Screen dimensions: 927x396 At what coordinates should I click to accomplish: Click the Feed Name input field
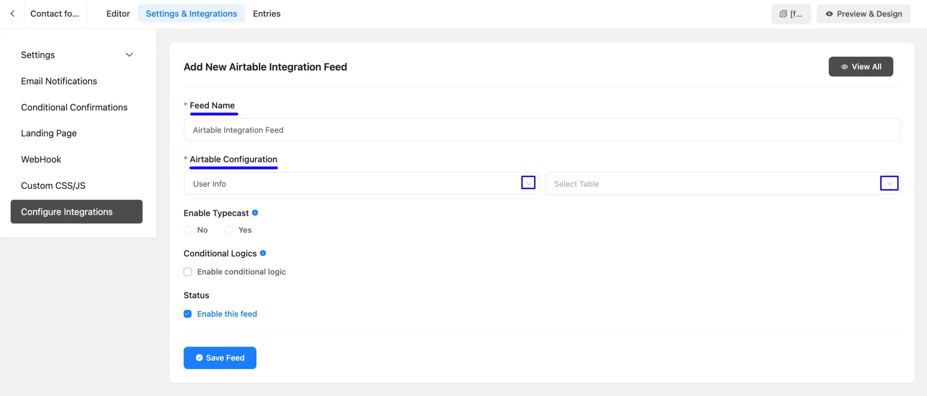(542, 130)
